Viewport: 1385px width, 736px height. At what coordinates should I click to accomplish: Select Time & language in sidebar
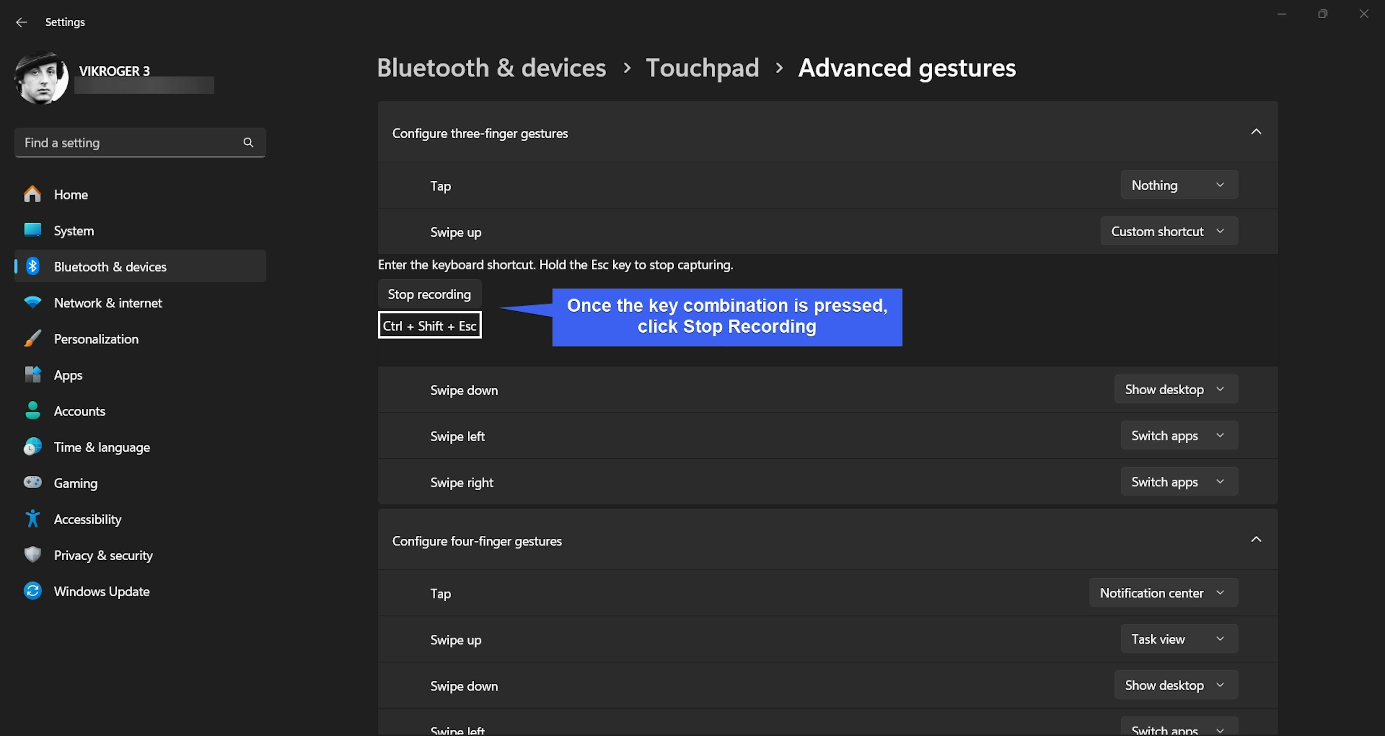(x=102, y=447)
